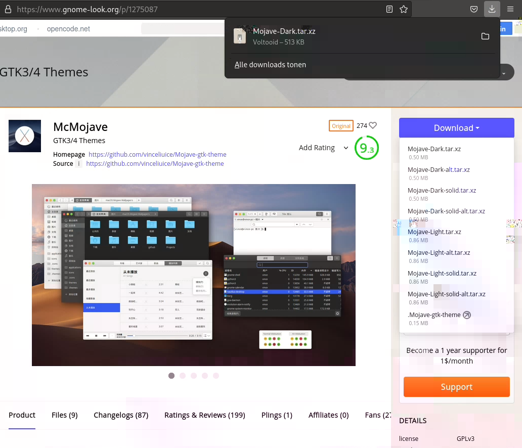522x448 pixels.
Task: Select the fifth carousel dot
Action: tap(216, 376)
